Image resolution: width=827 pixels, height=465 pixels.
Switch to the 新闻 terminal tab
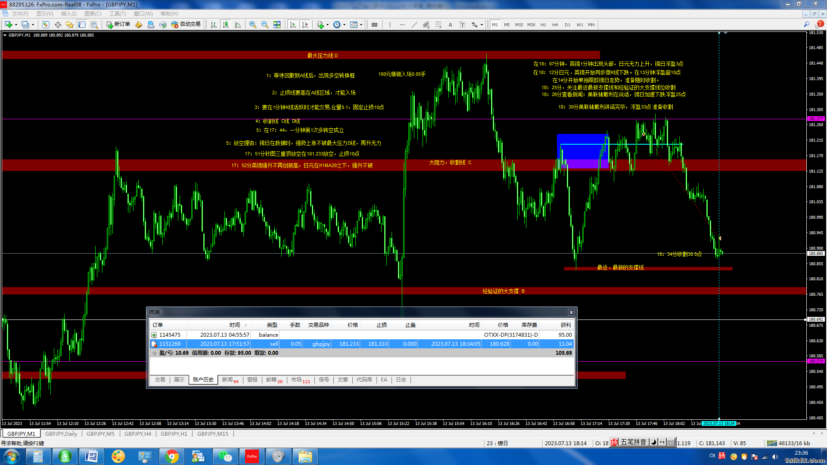pos(230,380)
